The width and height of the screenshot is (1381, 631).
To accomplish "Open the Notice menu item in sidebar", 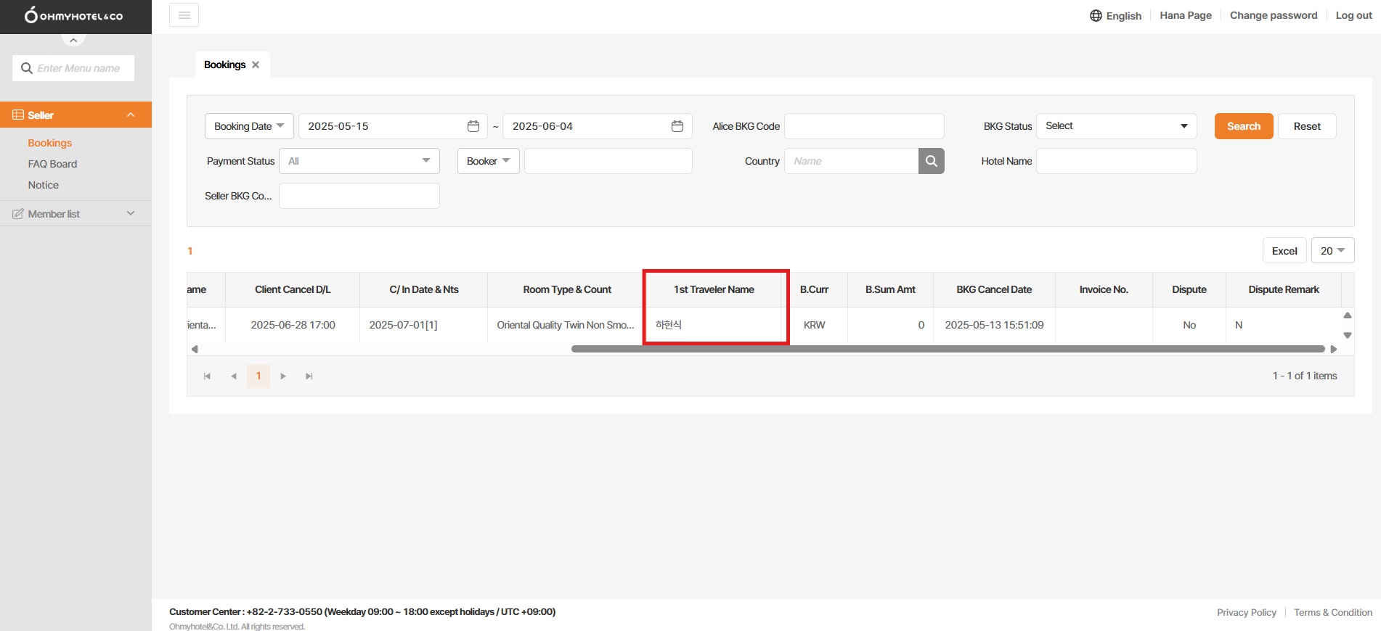I will coord(44,185).
